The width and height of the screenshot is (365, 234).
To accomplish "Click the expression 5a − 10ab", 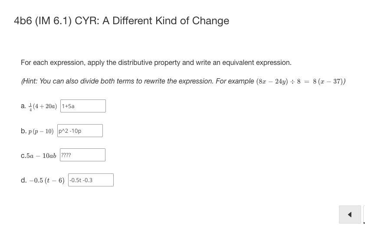I will click(x=41, y=156).
